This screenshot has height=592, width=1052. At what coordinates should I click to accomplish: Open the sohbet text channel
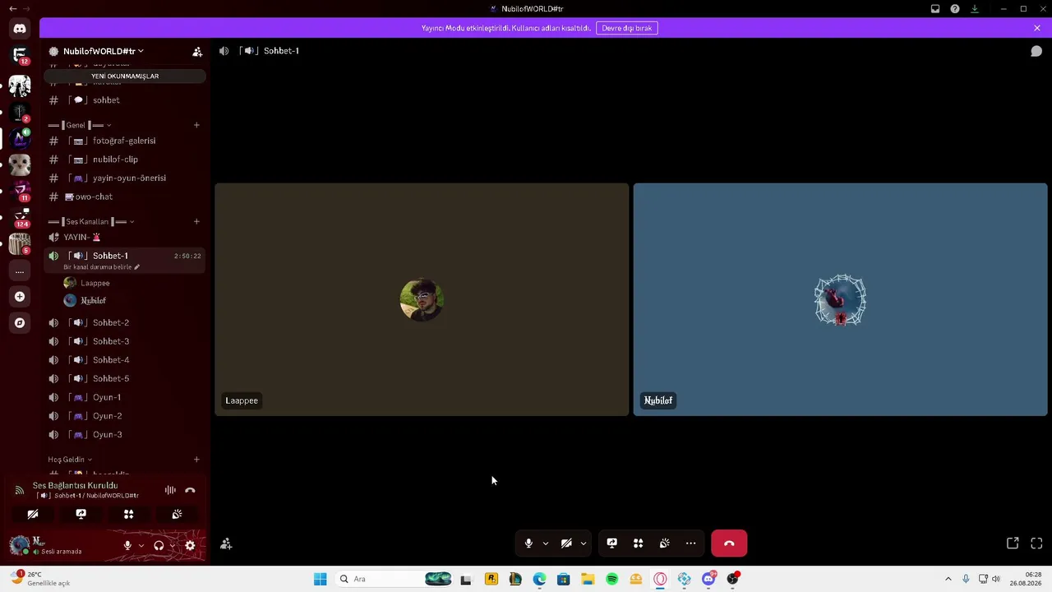[124, 100]
